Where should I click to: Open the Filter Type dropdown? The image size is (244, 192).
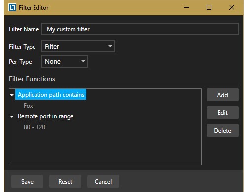point(78,46)
